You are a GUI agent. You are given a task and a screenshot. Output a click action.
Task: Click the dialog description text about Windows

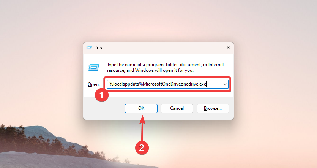click(166, 67)
